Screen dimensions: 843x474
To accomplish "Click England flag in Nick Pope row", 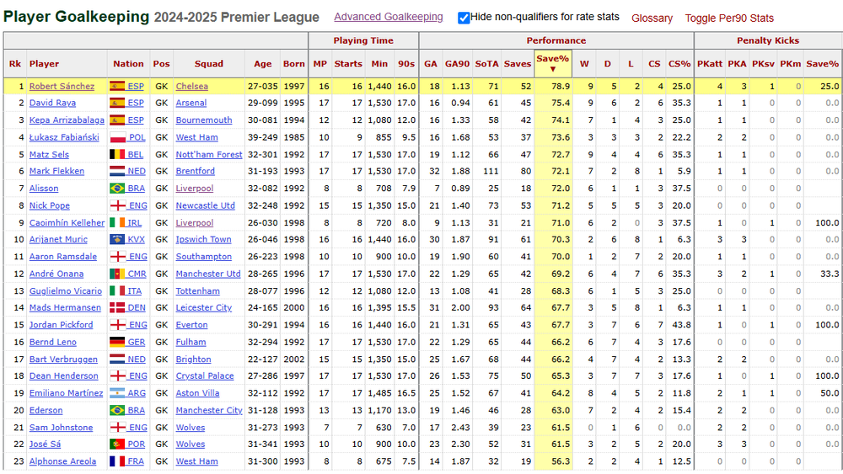I will 117,205.
